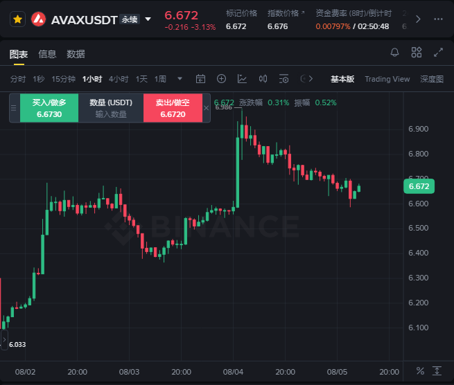Open the AVAXUSDT pair selector dropdown

click(148, 19)
